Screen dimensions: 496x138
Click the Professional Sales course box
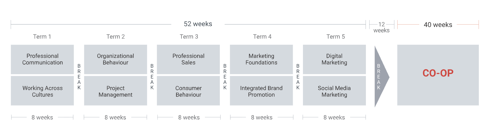188,59
